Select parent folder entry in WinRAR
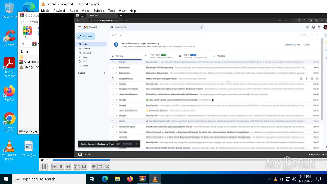 (23, 57)
